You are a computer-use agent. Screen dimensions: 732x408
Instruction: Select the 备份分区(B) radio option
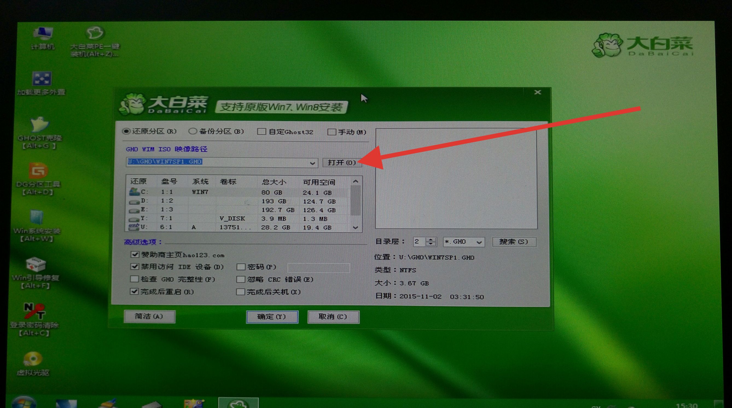193,131
